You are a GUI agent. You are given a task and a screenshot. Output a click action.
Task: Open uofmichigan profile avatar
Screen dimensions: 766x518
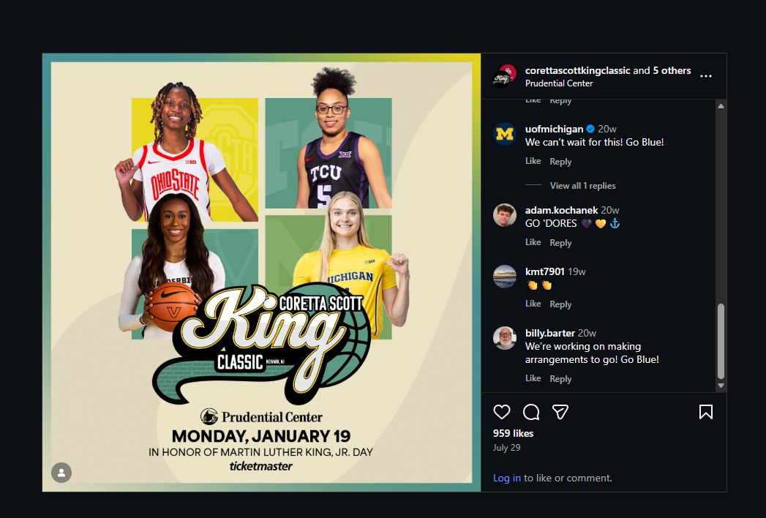505,134
